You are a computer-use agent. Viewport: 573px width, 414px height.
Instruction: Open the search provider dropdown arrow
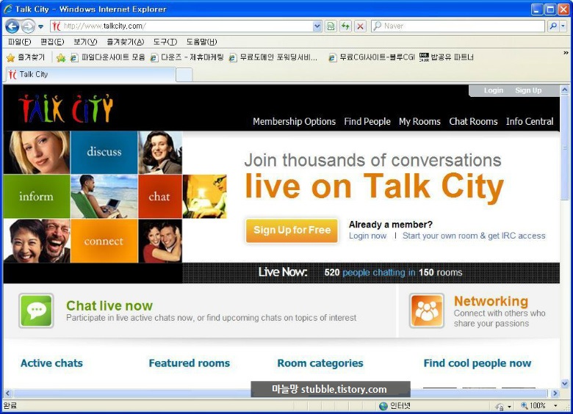563,26
